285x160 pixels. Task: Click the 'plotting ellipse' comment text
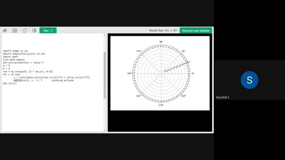coord(62,80)
